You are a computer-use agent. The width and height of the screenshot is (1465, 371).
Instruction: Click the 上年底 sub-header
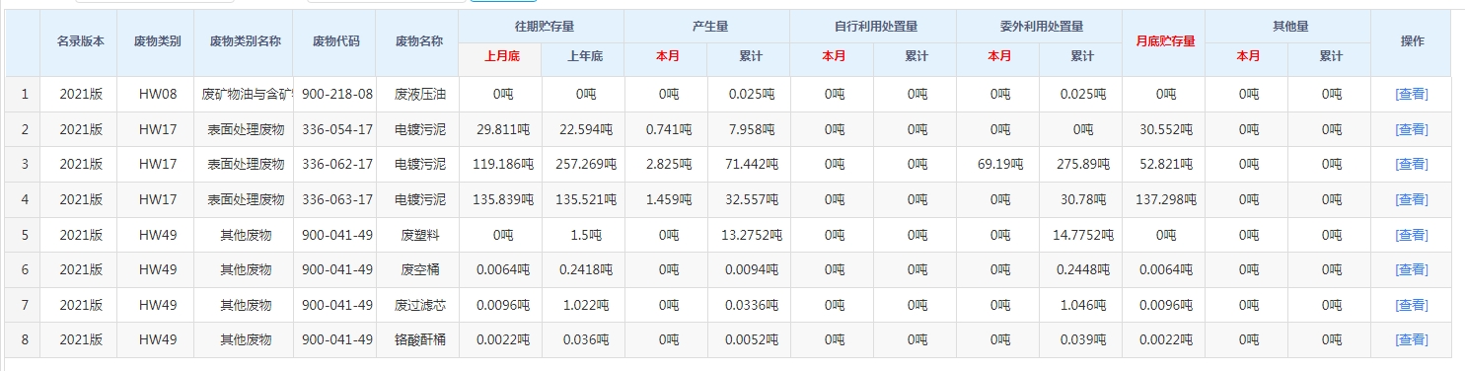(x=584, y=57)
